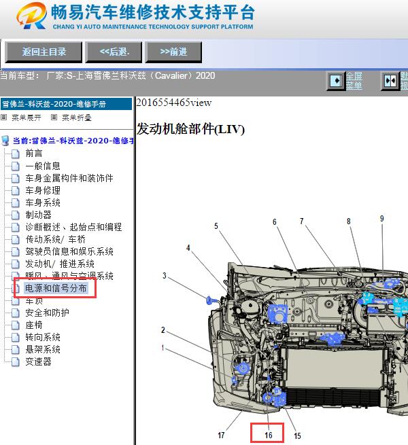Open the 全屏菜单 link
408x445 pixels.
[x=354, y=81]
